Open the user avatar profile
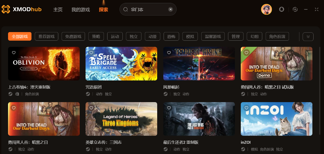Screen dimensions: 324x154 tap(266, 9)
